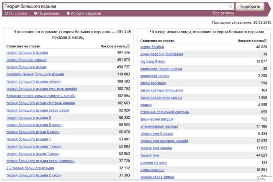273x182 pixels.
Task: Open link теория большого взрыва онлайн
Action: [33, 82]
